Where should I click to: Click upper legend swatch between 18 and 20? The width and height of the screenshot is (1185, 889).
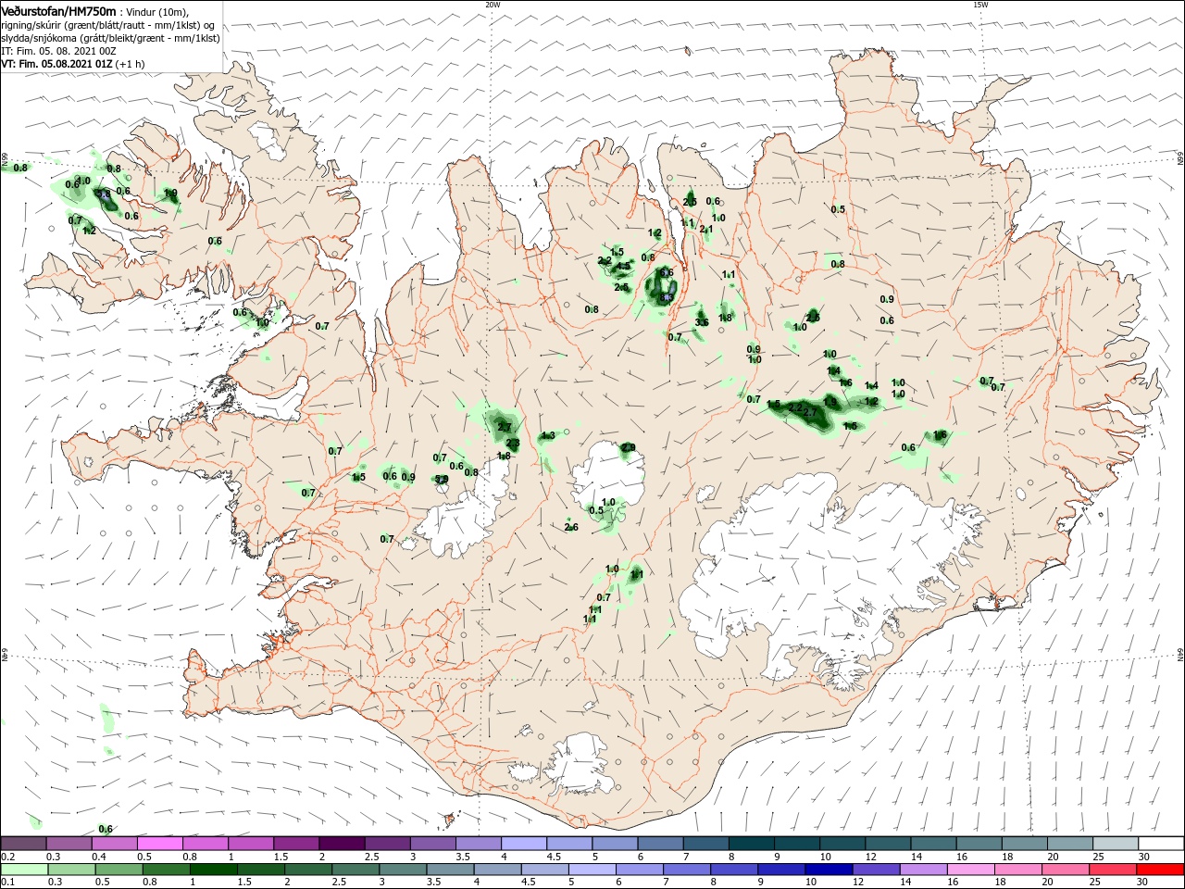pos(1025,844)
